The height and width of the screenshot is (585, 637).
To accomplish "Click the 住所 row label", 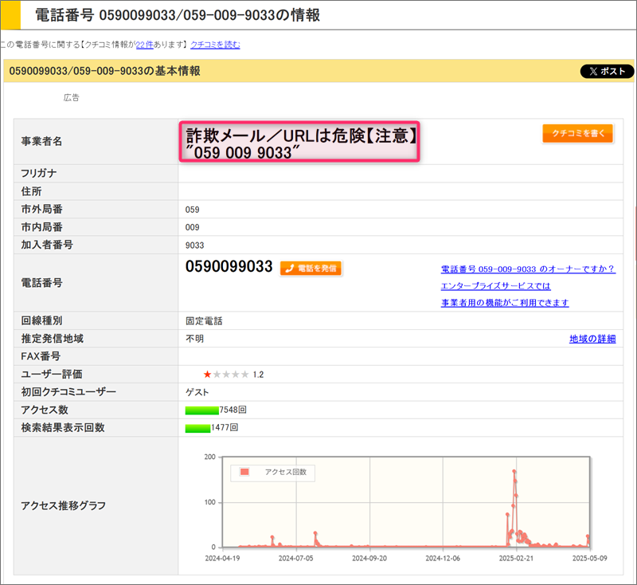I will pyautogui.click(x=31, y=191).
